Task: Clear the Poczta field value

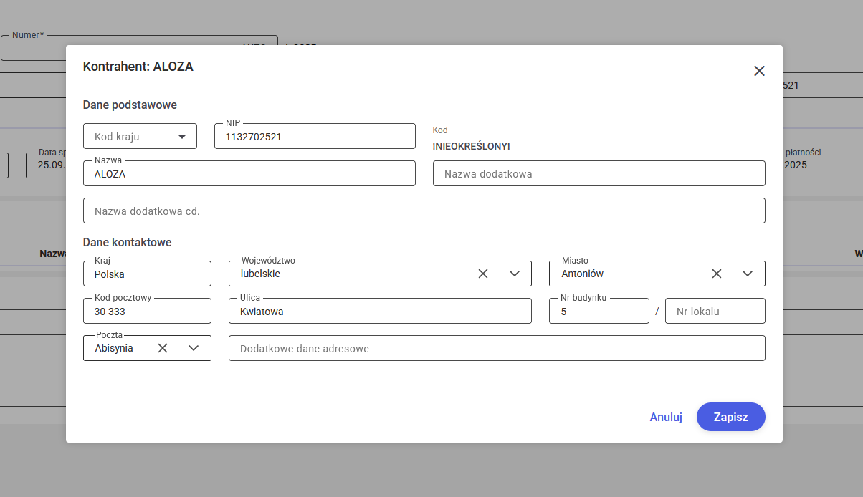Action: click(163, 348)
